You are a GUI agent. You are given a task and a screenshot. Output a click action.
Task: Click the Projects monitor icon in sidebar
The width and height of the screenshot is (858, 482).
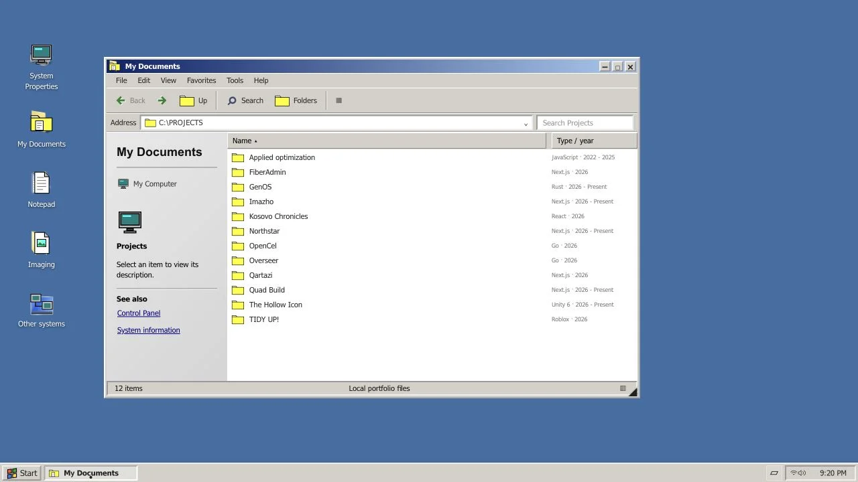tap(130, 222)
